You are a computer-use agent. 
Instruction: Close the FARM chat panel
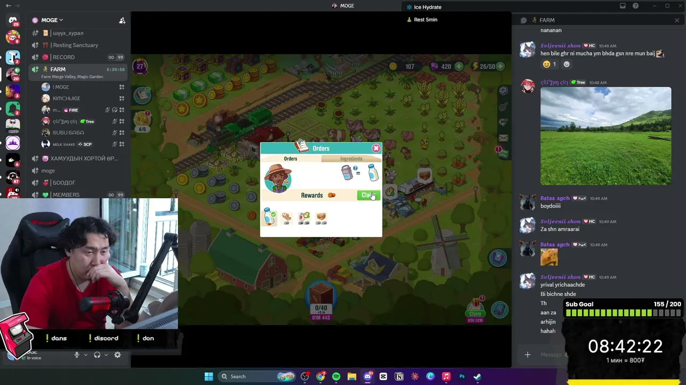pyautogui.click(x=677, y=20)
